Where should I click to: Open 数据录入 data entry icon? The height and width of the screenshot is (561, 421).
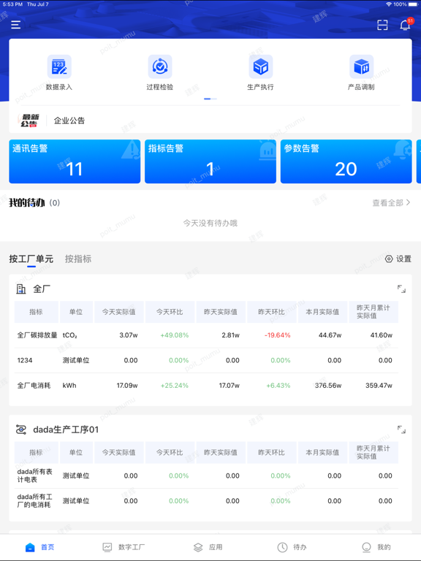coord(59,66)
